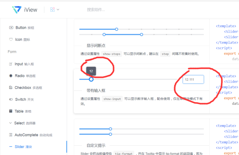
Task: Focus the 搜索组件 search field
Action: pyautogui.click(x=96, y=10)
